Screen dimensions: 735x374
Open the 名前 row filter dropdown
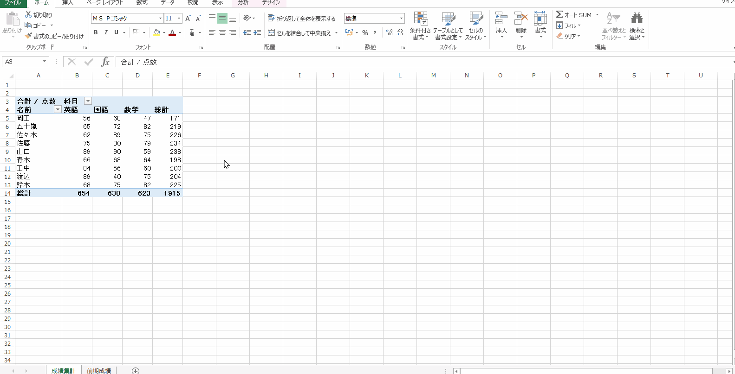coord(58,109)
